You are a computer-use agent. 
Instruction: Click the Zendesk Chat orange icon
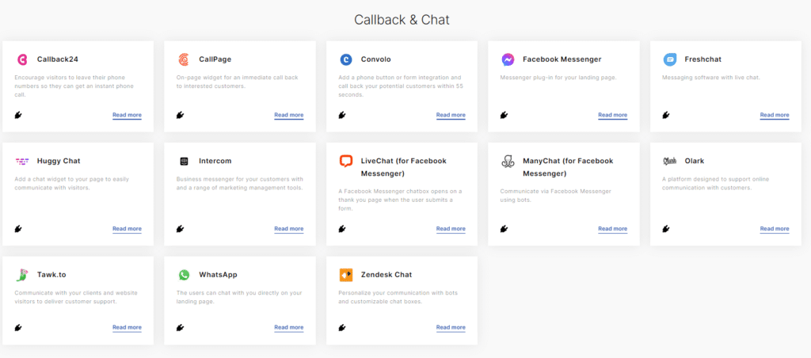click(x=345, y=275)
